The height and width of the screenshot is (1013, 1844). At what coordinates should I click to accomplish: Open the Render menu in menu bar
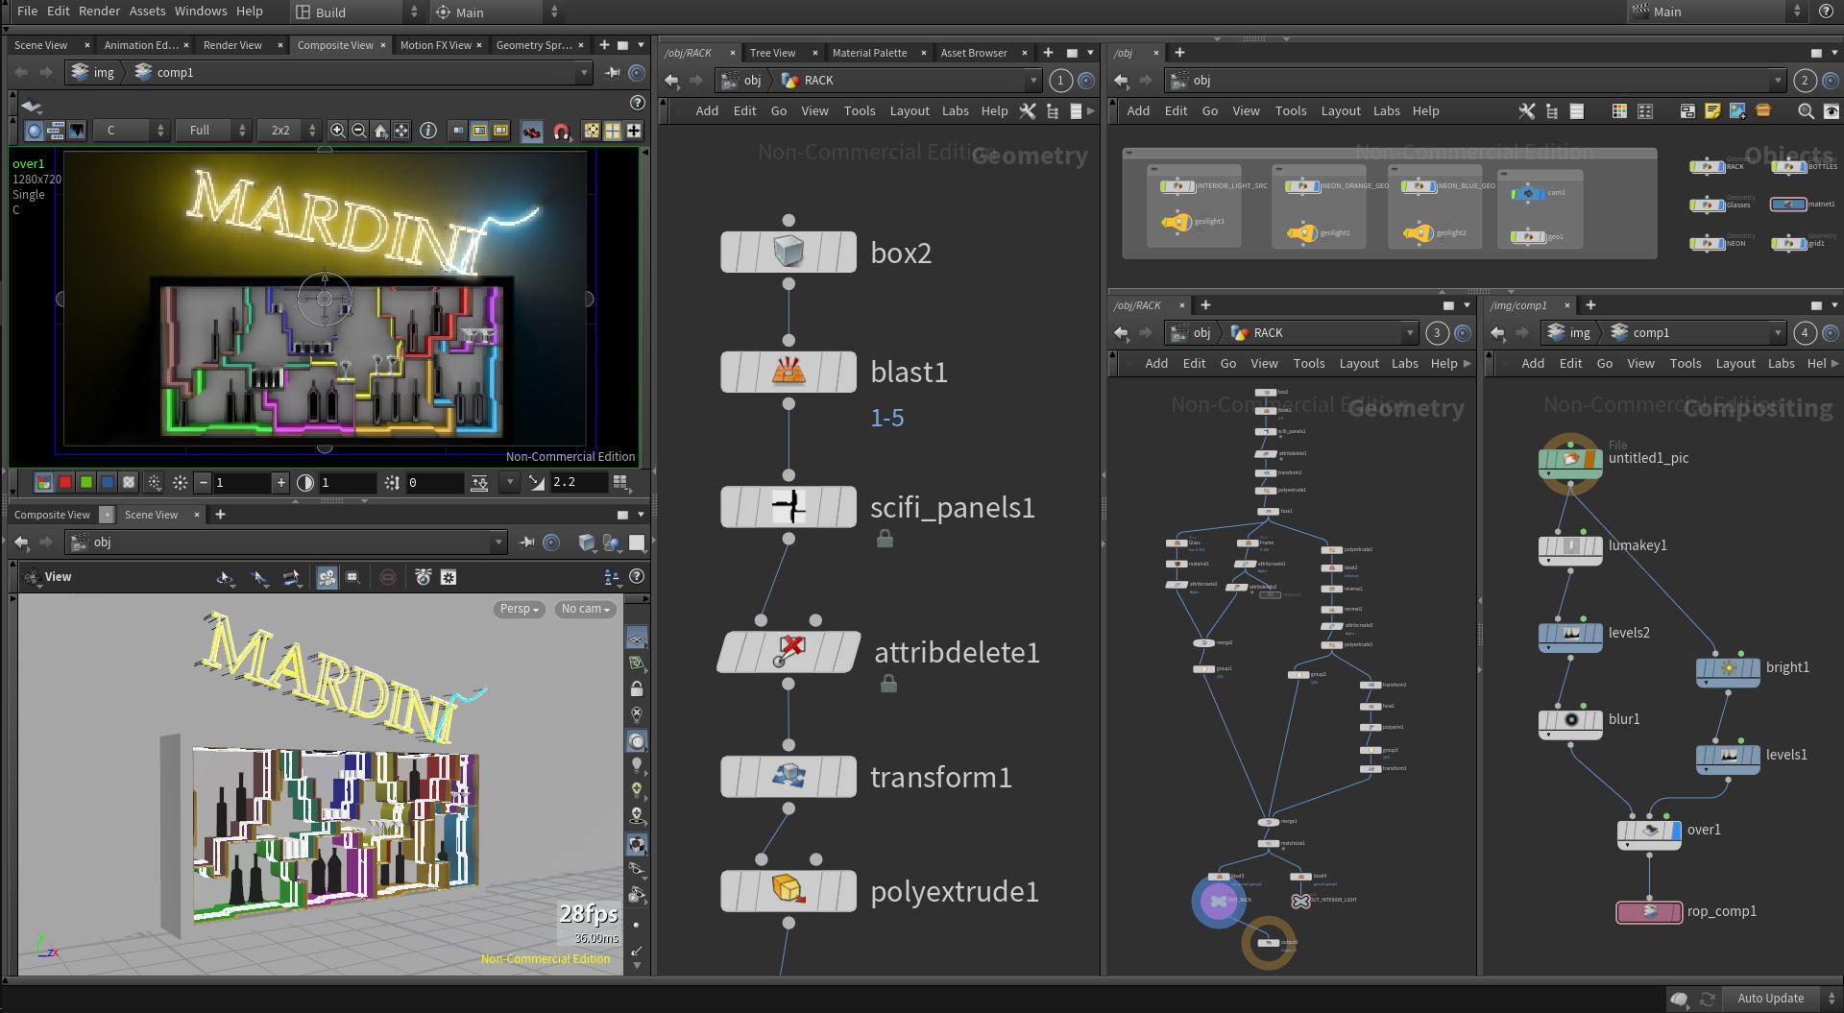pyautogui.click(x=100, y=12)
